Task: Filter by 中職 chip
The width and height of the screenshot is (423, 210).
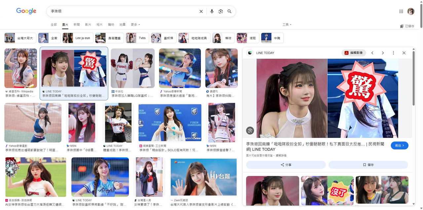Action: tap(272, 38)
